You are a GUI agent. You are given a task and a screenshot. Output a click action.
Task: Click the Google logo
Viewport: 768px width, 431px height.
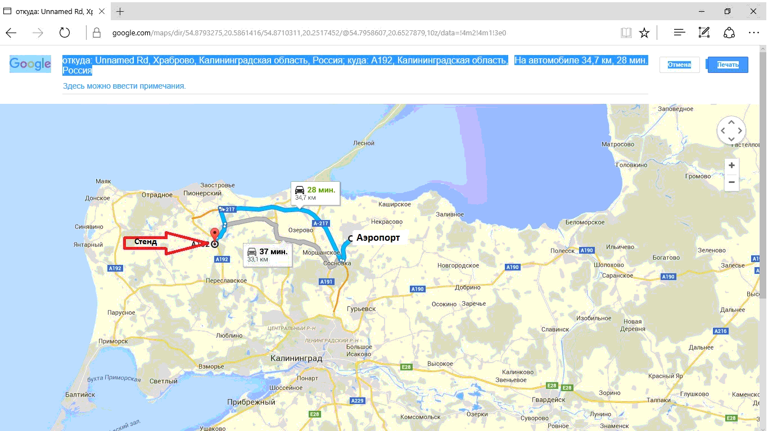[30, 65]
